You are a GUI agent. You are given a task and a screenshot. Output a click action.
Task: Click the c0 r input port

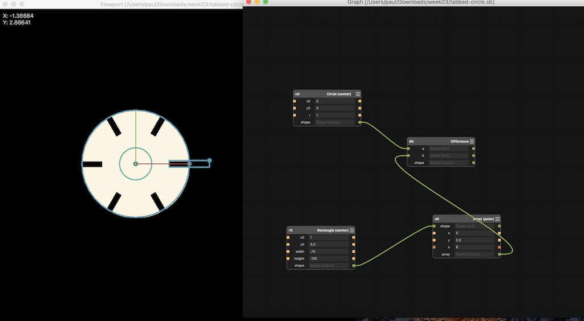[x=295, y=115]
